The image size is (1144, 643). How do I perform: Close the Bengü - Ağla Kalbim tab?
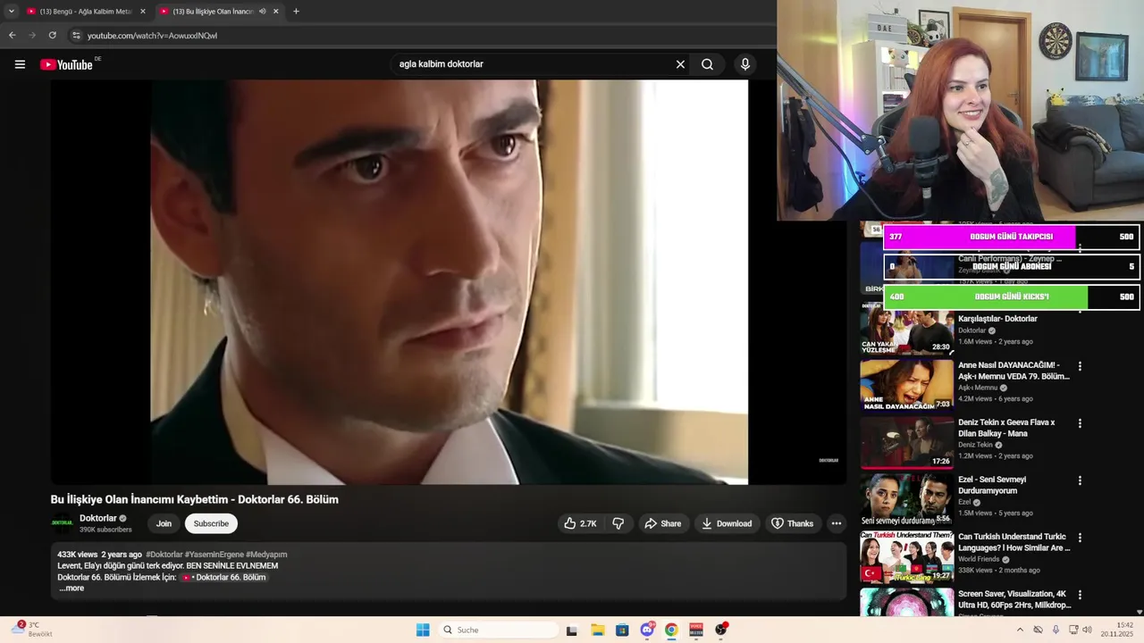click(x=142, y=12)
